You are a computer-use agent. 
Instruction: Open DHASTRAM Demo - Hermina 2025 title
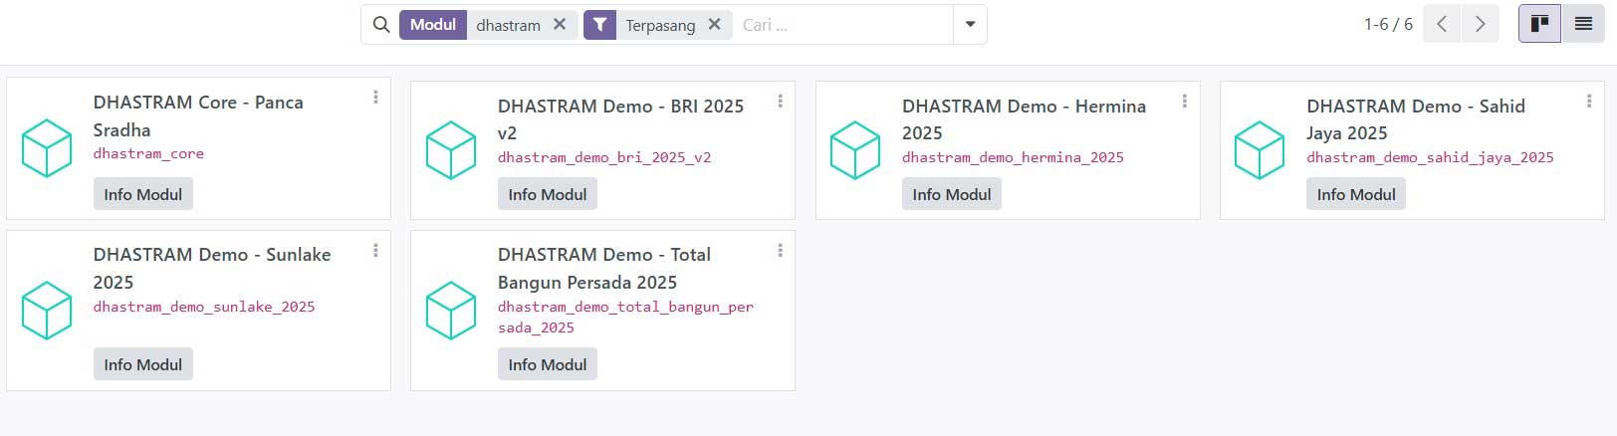tap(1024, 119)
